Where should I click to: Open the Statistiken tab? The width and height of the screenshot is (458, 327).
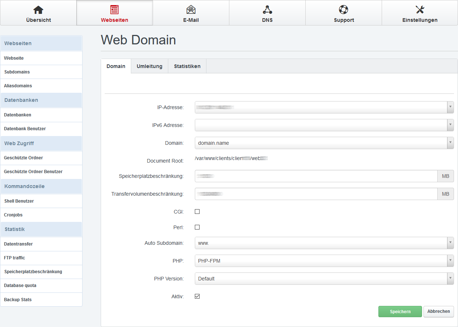click(x=187, y=66)
